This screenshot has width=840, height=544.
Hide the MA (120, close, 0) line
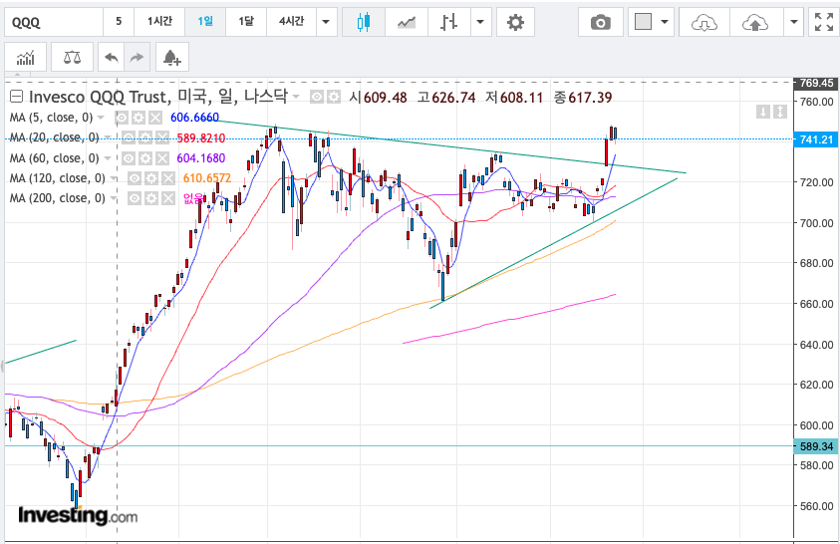(135, 178)
